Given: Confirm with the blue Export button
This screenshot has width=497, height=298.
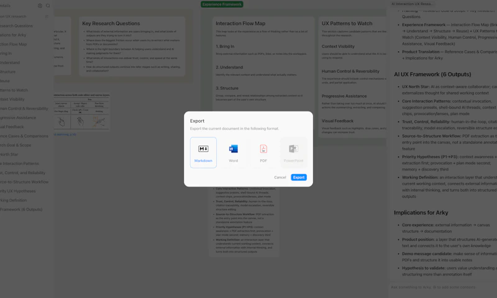Looking at the screenshot, I should coord(299,177).
